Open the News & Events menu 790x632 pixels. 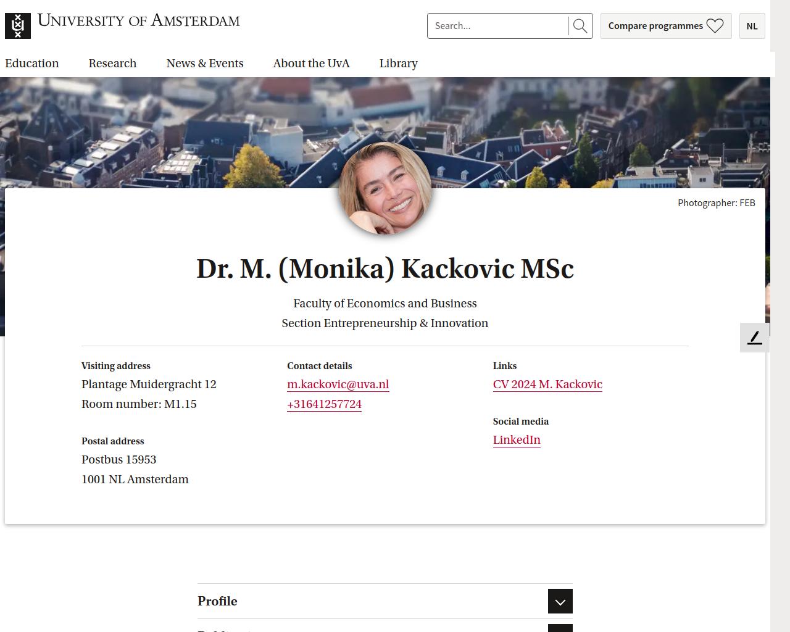(205, 64)
